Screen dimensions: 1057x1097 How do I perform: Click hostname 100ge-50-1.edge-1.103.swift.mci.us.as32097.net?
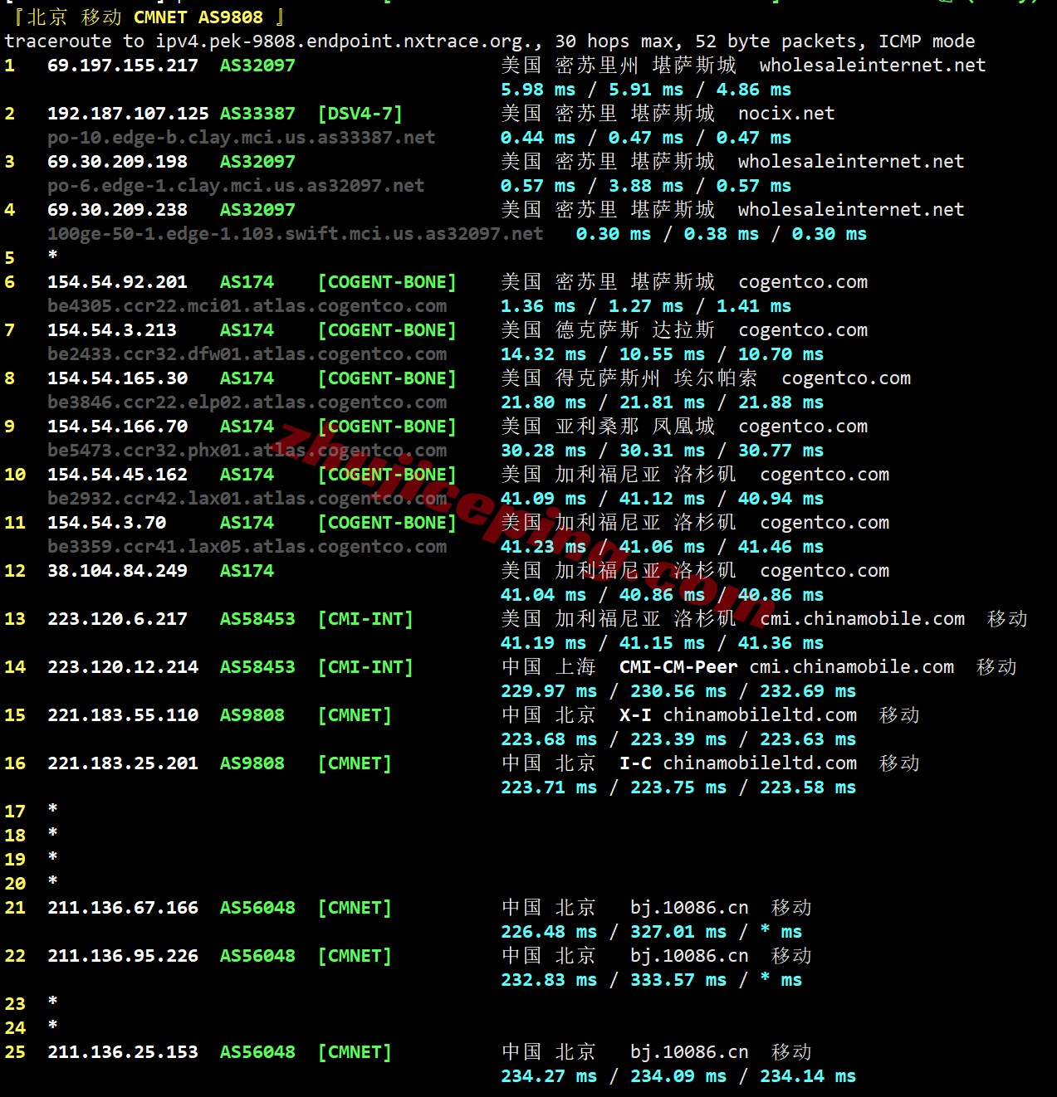pos(296,234)
